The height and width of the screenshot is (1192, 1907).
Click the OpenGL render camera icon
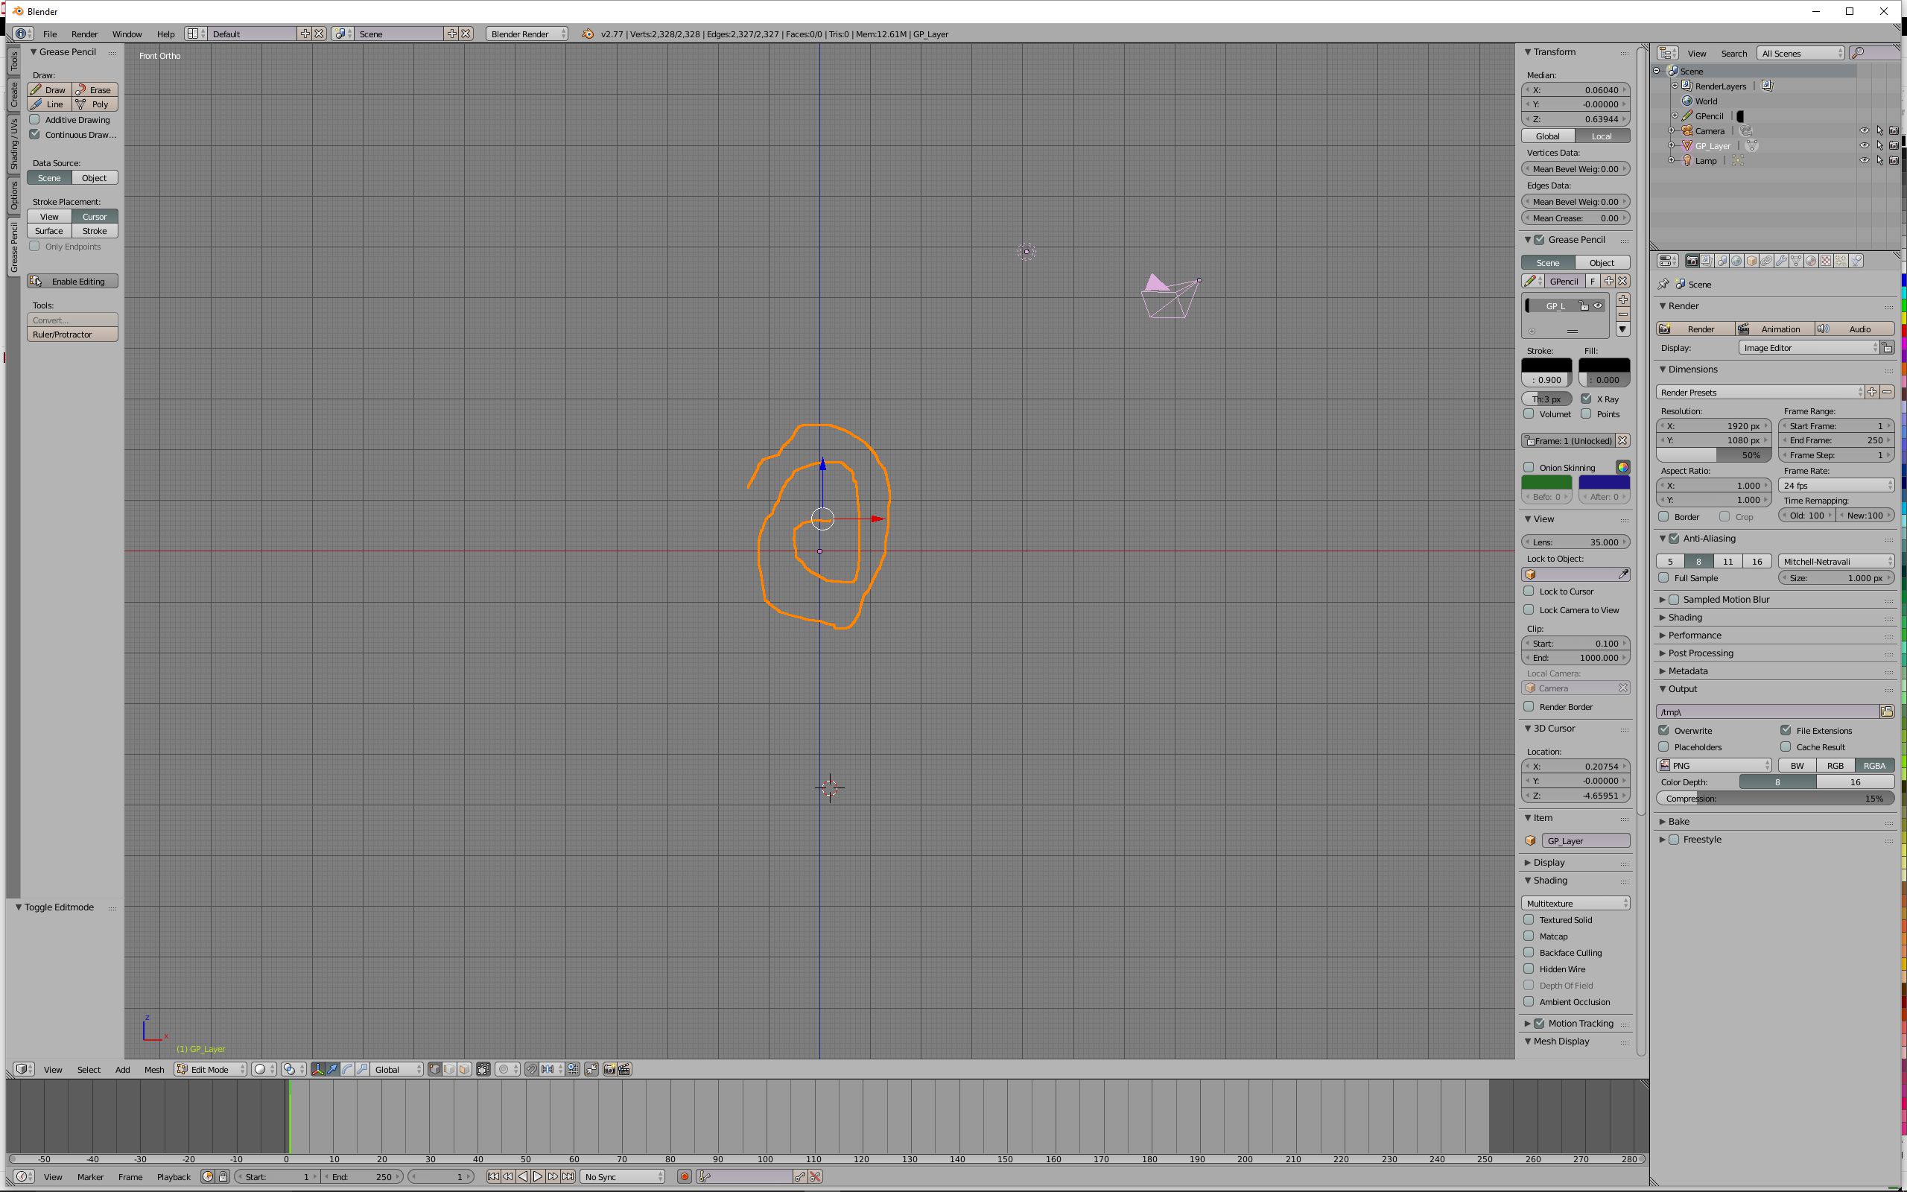tap(610, 1070)
